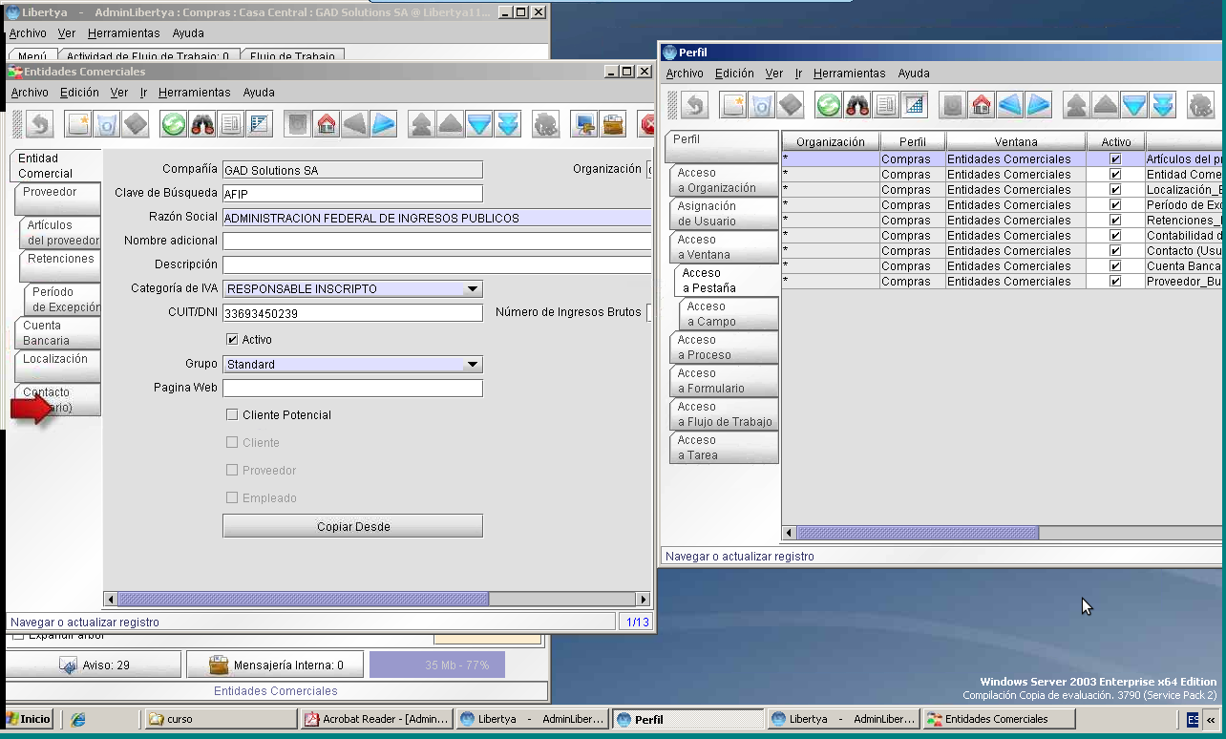
Task: Click the red home icon in Perfil window
Action: coord(982,105)
